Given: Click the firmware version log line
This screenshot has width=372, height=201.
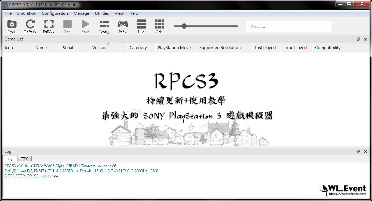Looking at the screenshot, I should [60, 166].
